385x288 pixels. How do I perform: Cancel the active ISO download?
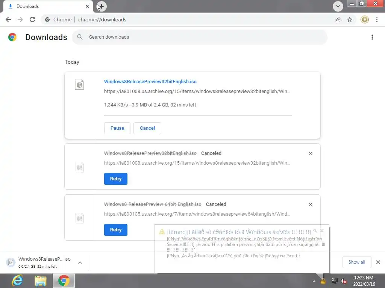tap(147, 128)
